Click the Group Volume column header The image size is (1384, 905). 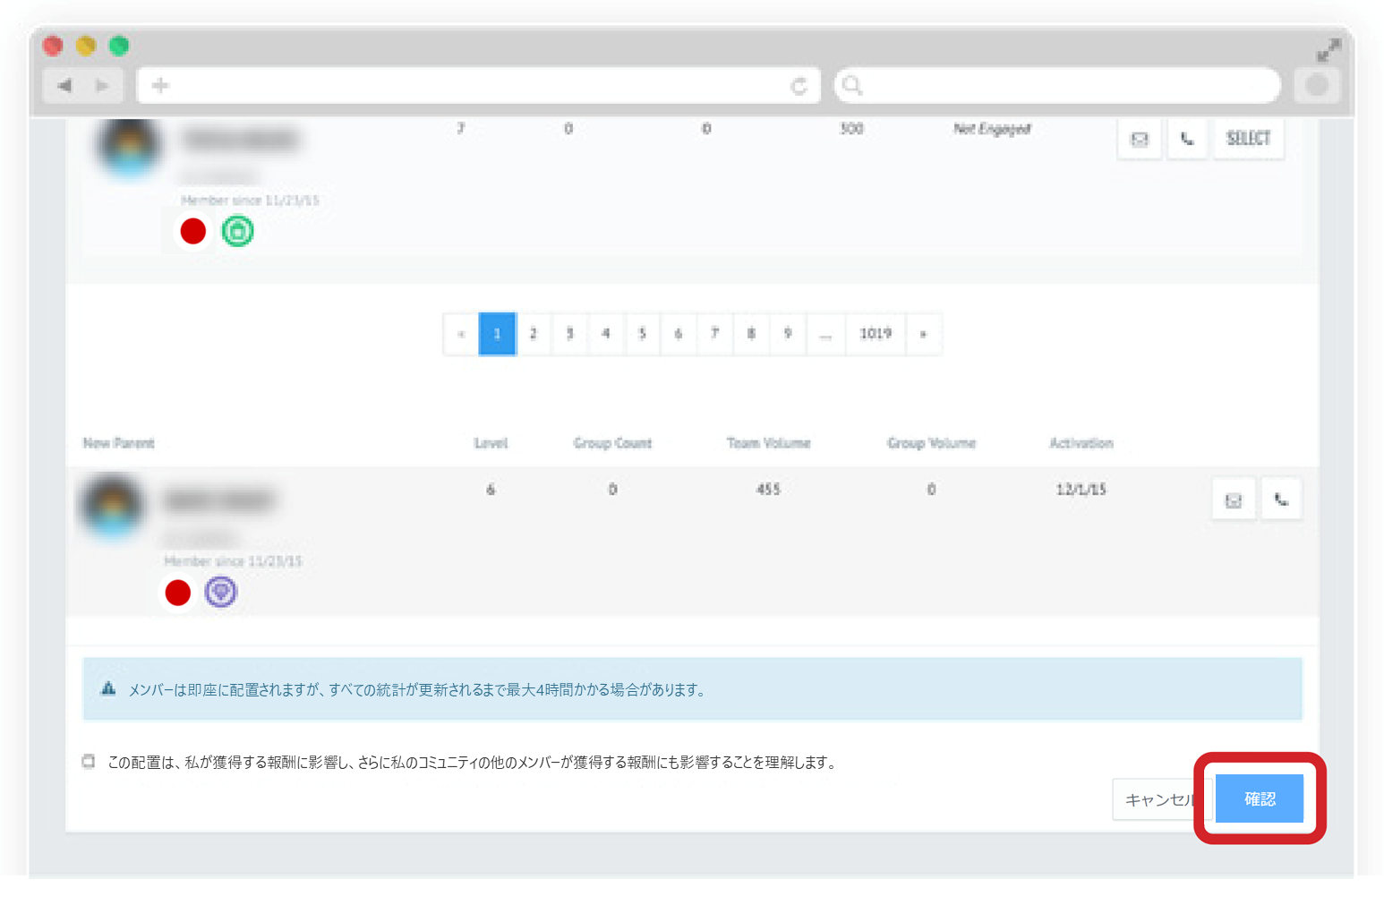[x=932, y=443]
